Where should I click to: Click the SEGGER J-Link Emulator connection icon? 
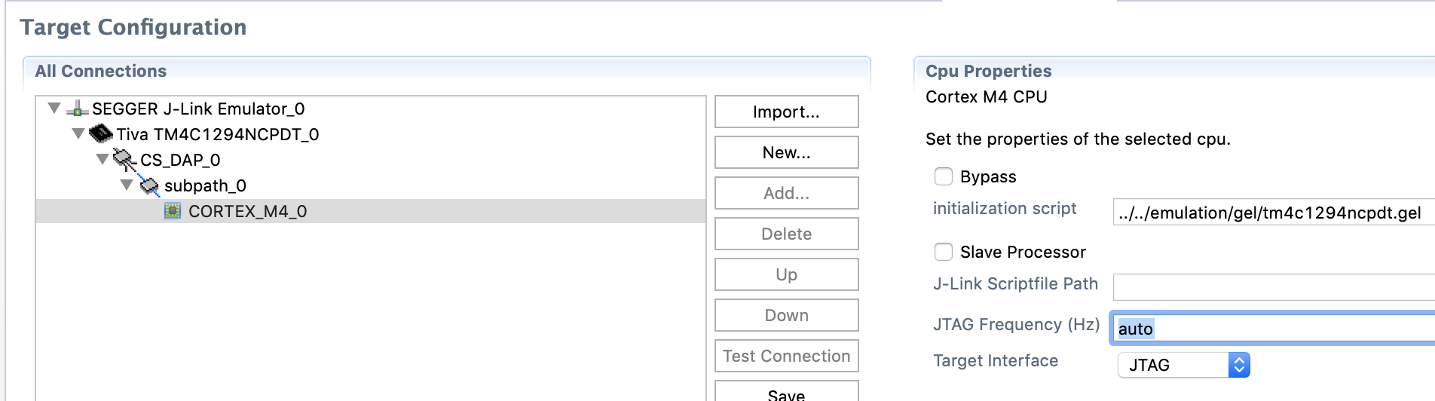(78, 109)
